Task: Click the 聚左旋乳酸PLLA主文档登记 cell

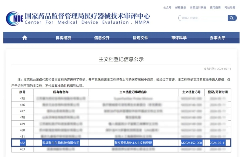Action: [x=133, y=143]
